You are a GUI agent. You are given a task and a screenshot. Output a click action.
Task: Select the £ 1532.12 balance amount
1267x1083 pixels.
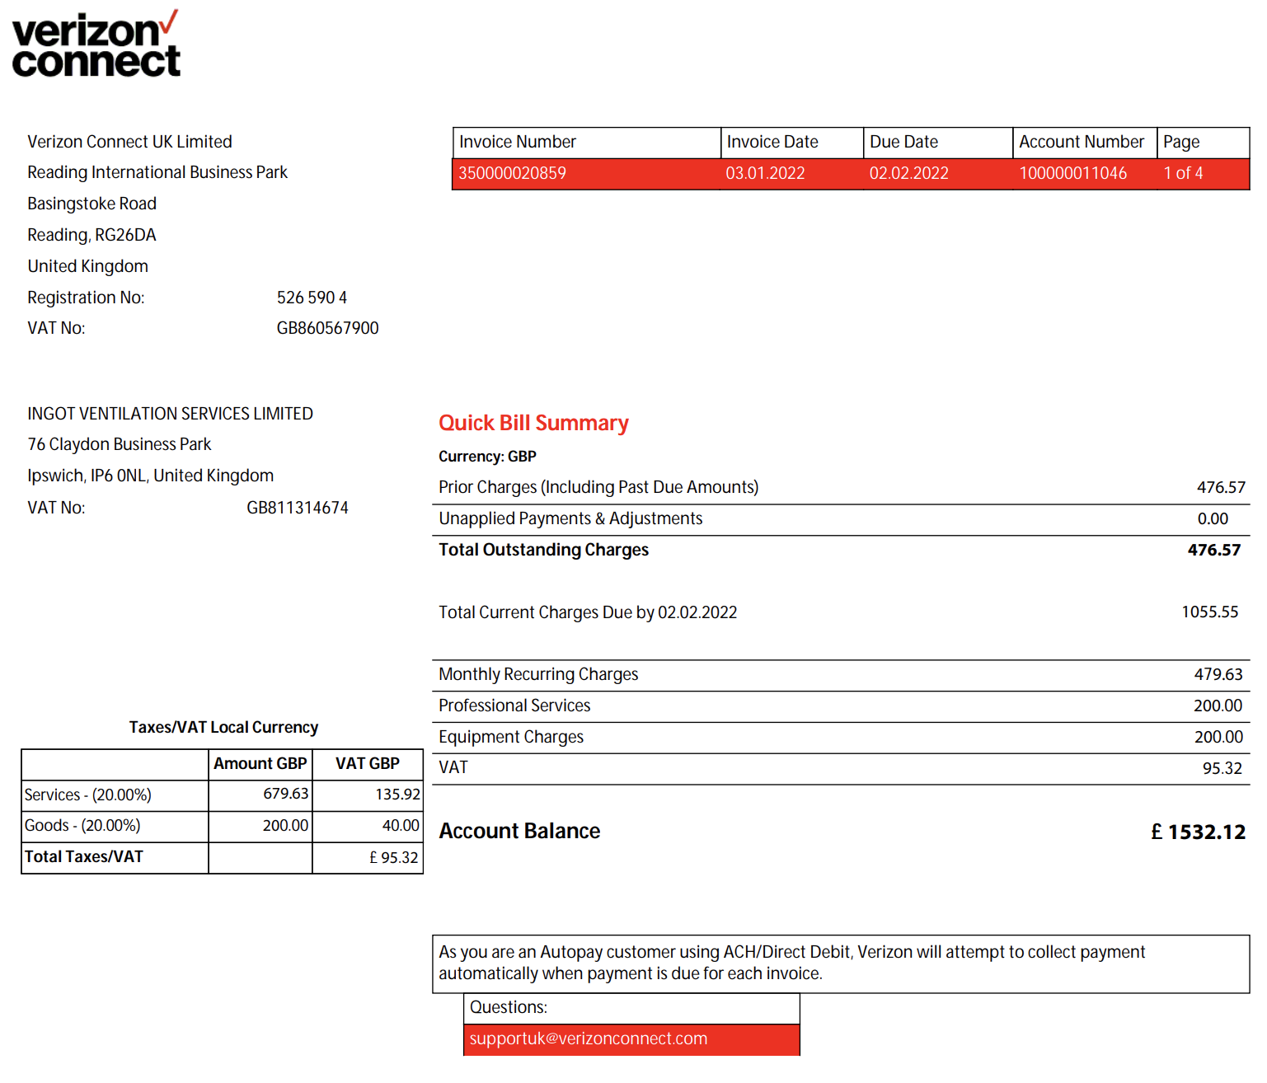1198,832
